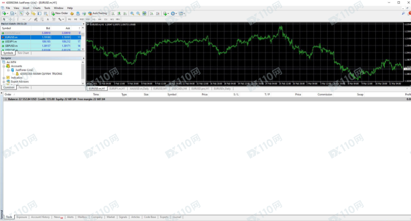Screen dimensions: 411x221
Task: Switch chart to D1 timeframe
Action: (x=106, y=19)
